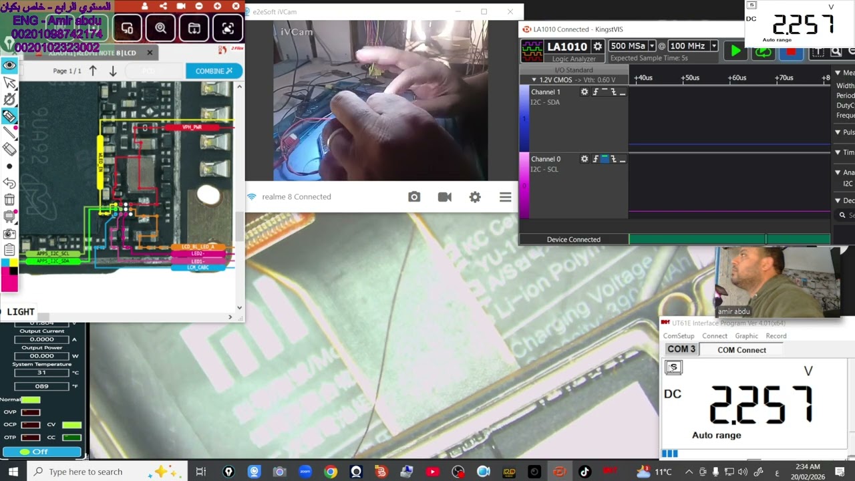Click the share icon in meeting top bar
The width and height of the screenshot is (855, 481).
[x=163, y=6]
